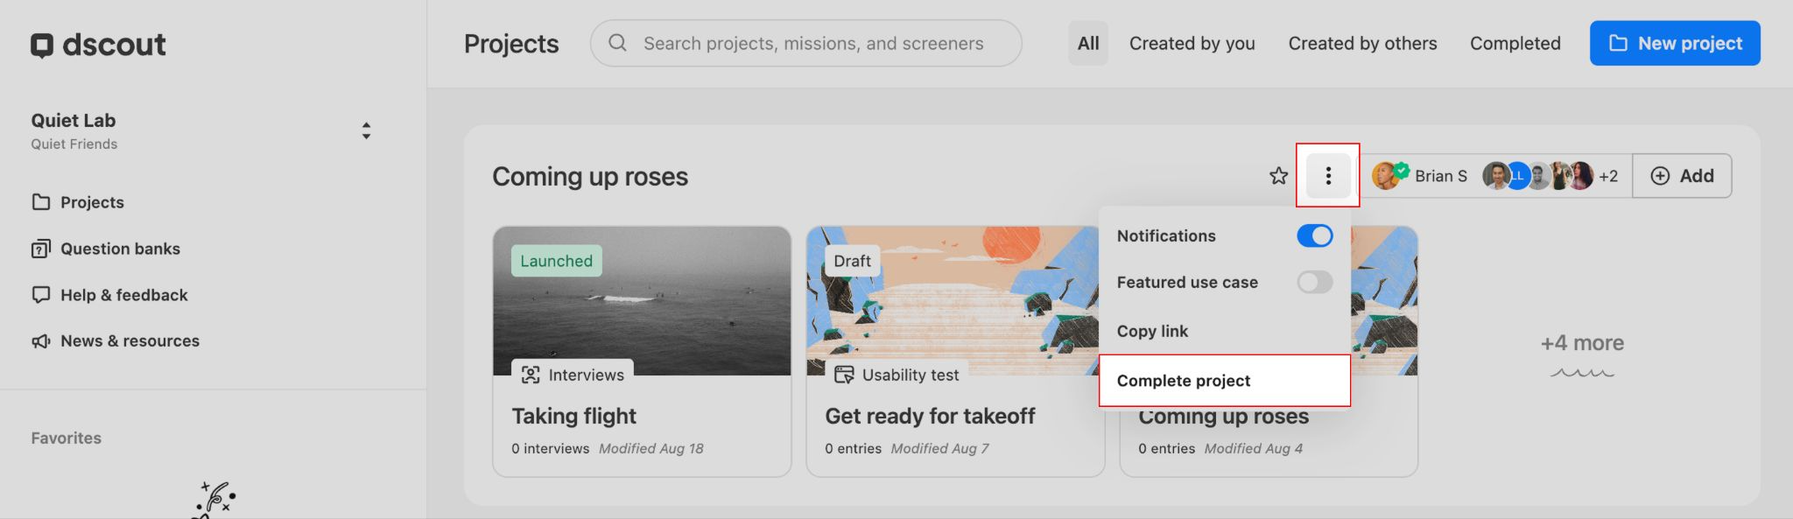The height and width of the screenshot is (519, 1793).
Task: Click Brian S's verified avatar
Action: (1387, 176)
